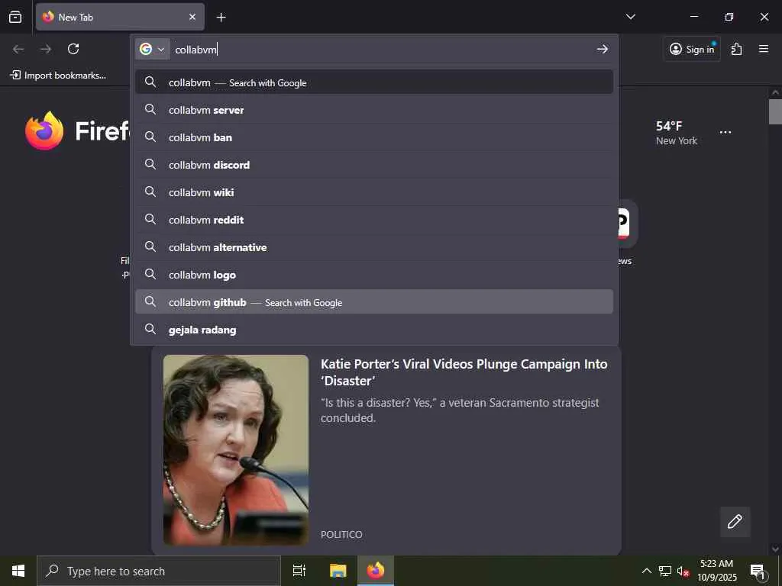Open the notification center icon
Screen dimensions: 782x586
[x=758, y=571]
